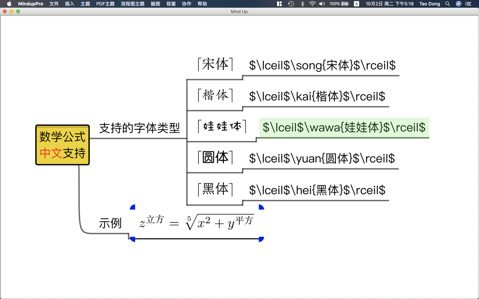Open the 脑图 menu
Screen dimensions: 479x299
tap(155, 4)
